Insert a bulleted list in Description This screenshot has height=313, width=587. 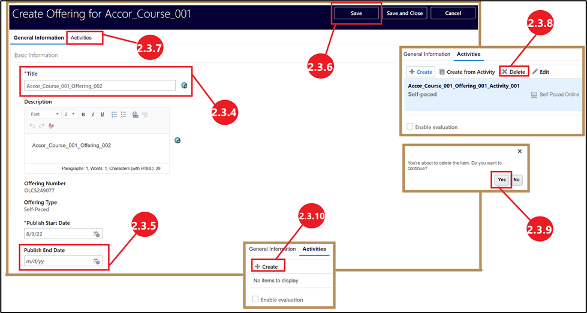point(124,115)
